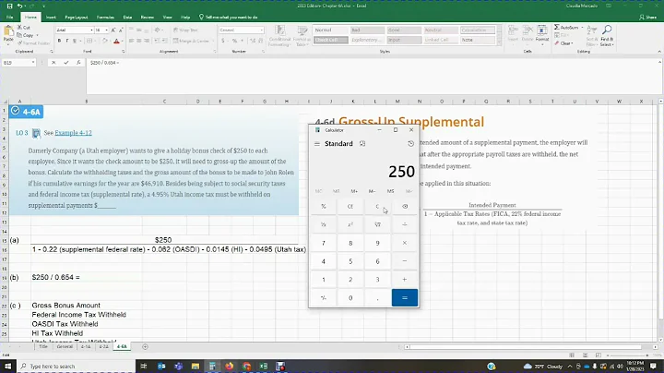Apply the Bad cell style

367,30
